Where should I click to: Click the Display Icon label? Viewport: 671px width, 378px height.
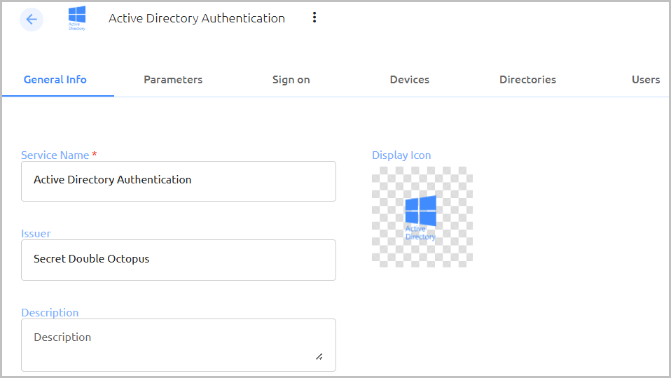tap(401, 155)
